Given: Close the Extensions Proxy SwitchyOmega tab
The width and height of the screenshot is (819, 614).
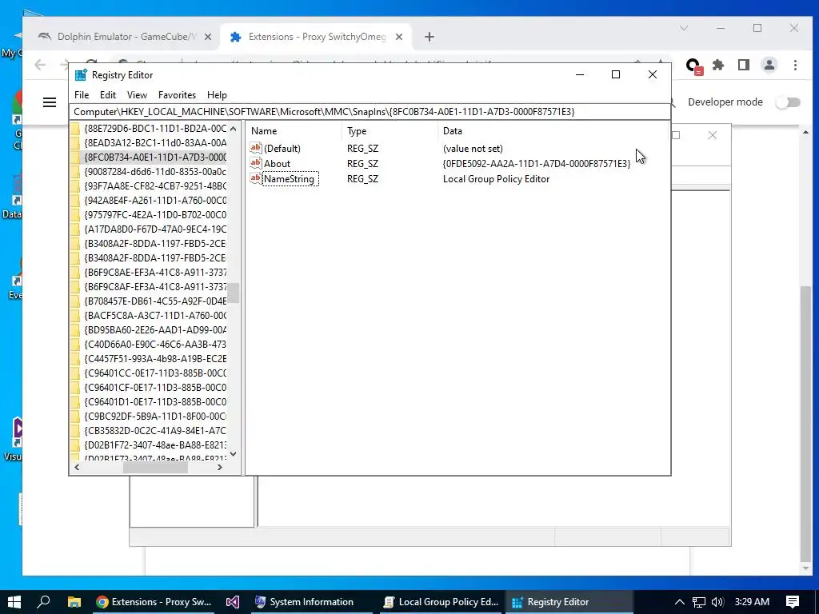Looking at the screenshot, I should [399, 37].
